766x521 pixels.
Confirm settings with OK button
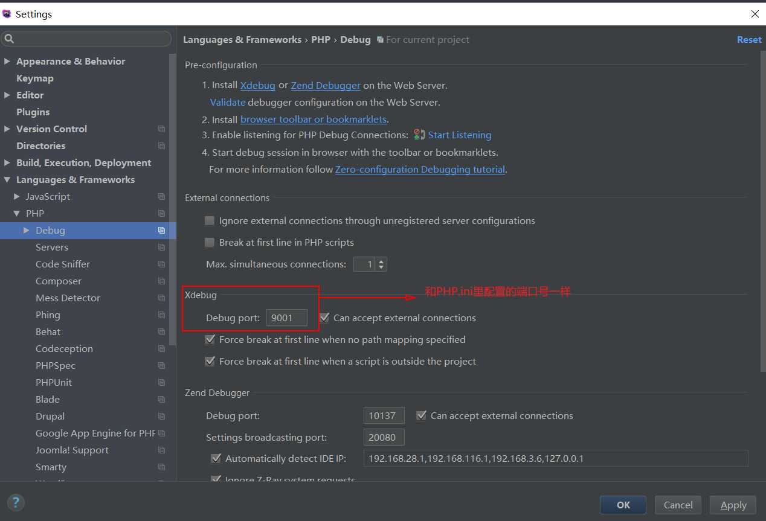coord(623,505)
